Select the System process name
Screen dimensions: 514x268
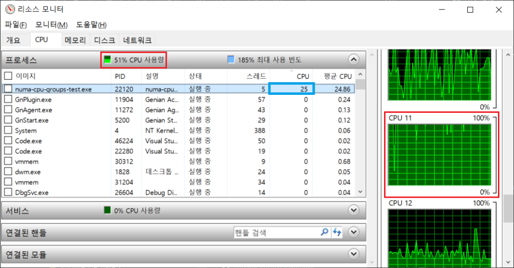tap(26, 130)
